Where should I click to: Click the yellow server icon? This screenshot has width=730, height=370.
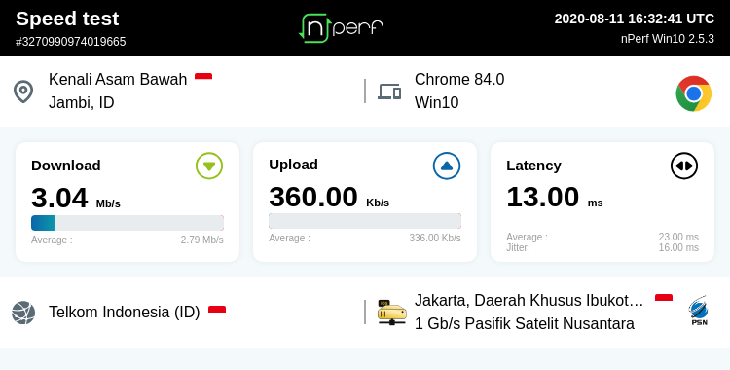(x=391, y=313)
